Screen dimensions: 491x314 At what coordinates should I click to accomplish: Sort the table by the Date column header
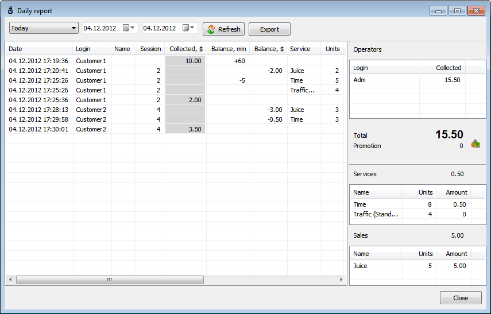(x=39, y=49)
